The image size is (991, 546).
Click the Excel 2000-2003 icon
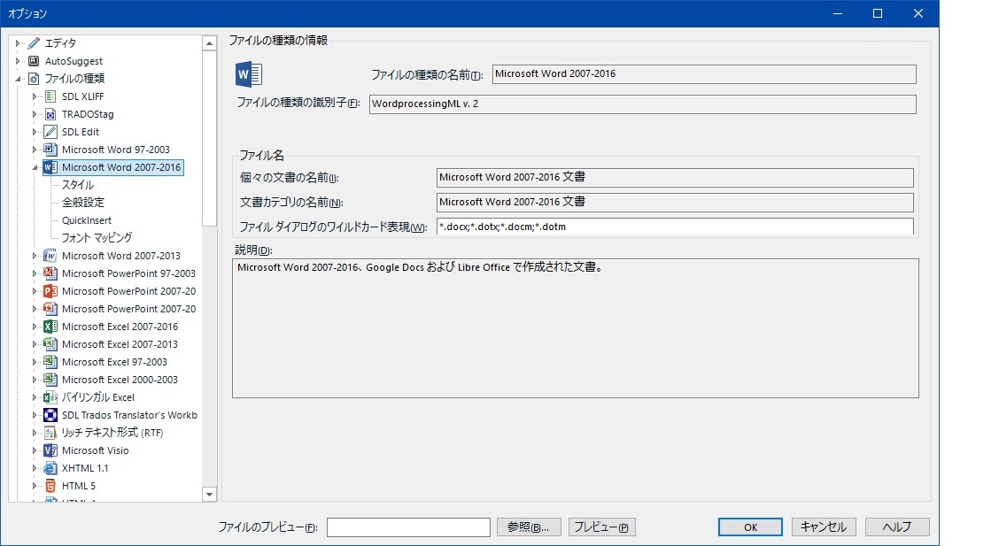(50, 379)
